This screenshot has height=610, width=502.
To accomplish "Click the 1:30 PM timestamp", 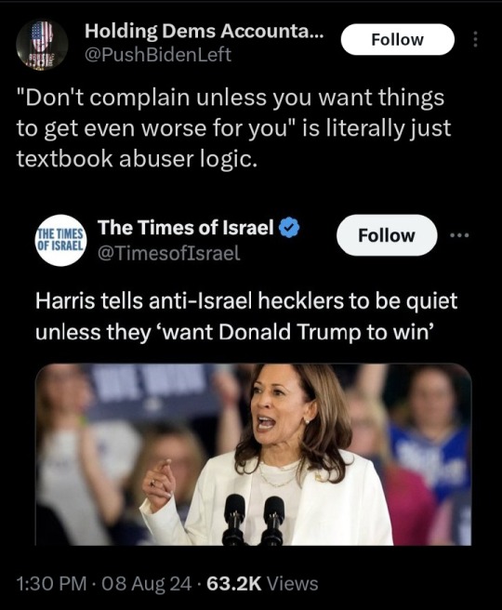I will 51,583.
